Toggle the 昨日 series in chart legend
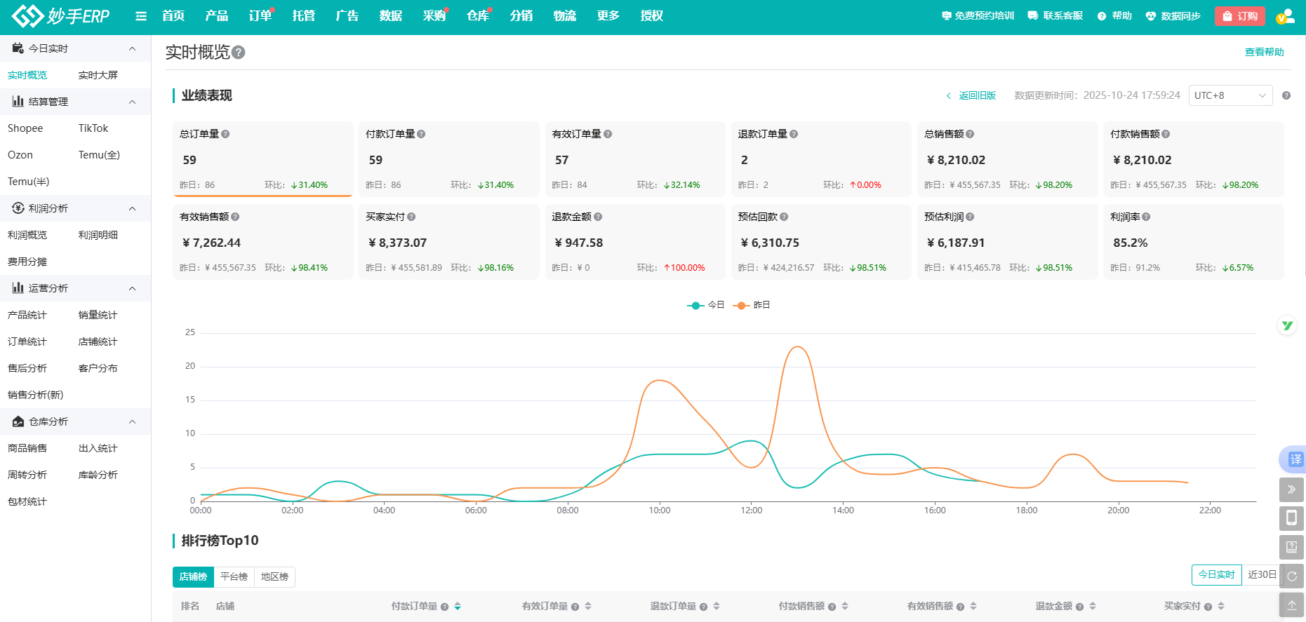 [752, 305]
